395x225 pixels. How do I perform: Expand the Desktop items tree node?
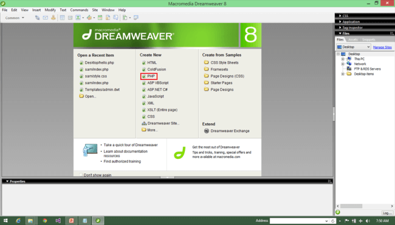pos(343,74)
